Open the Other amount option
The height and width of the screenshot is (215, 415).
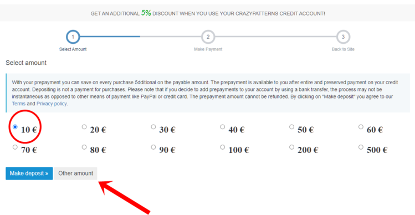(76, 173)
